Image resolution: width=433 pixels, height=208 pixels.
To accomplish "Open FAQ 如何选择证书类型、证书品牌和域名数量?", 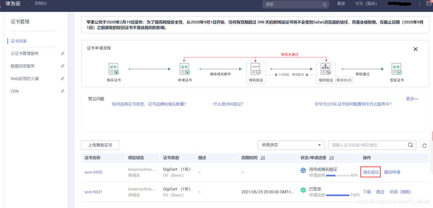I will [149, 104].
